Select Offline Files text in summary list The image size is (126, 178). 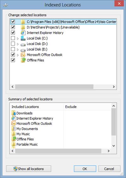[x=25, y=139]
